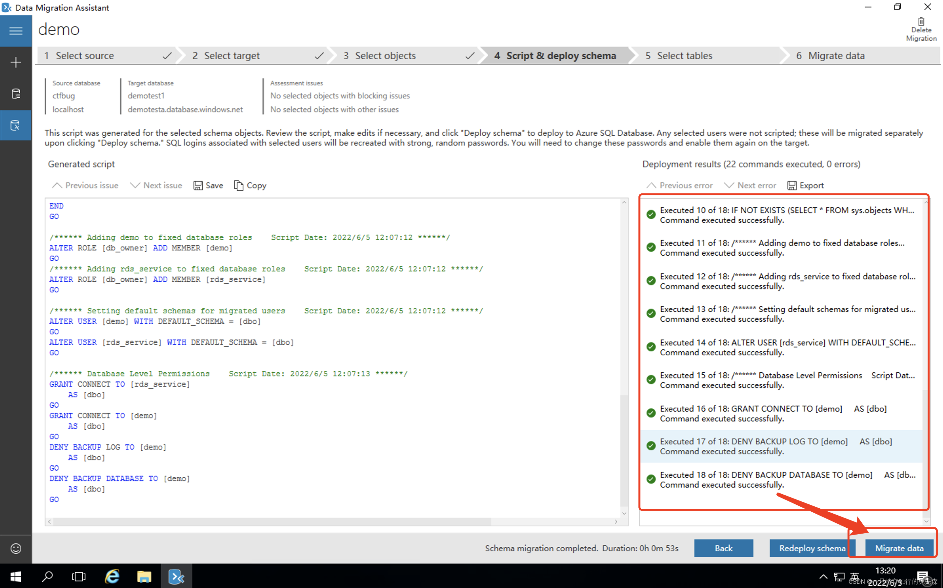
Task: Open the Assessments sidebar icon
Action: [x=15, y=94]
